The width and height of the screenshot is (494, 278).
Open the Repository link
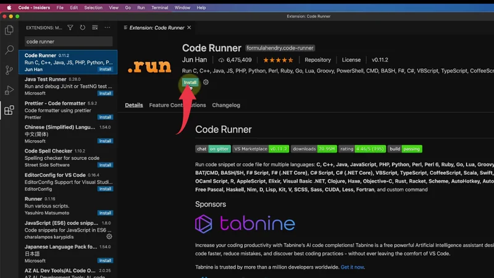[317, 60]
